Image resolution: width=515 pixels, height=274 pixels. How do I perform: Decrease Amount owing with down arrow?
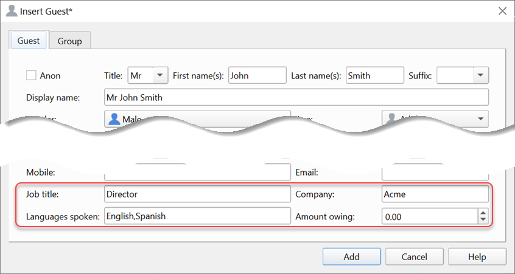point(483,219)
